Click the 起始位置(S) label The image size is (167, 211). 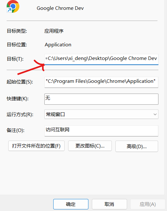tap(20, 82)
